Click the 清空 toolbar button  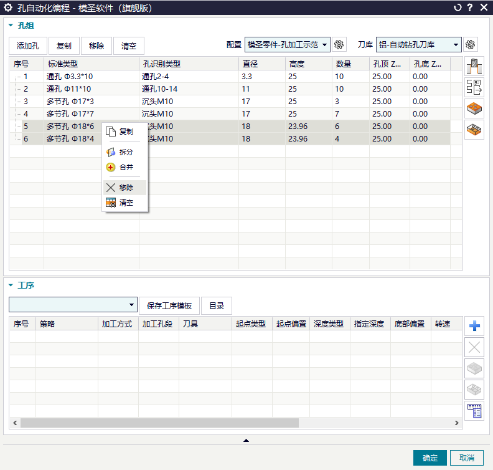click(x=129, y=46)
